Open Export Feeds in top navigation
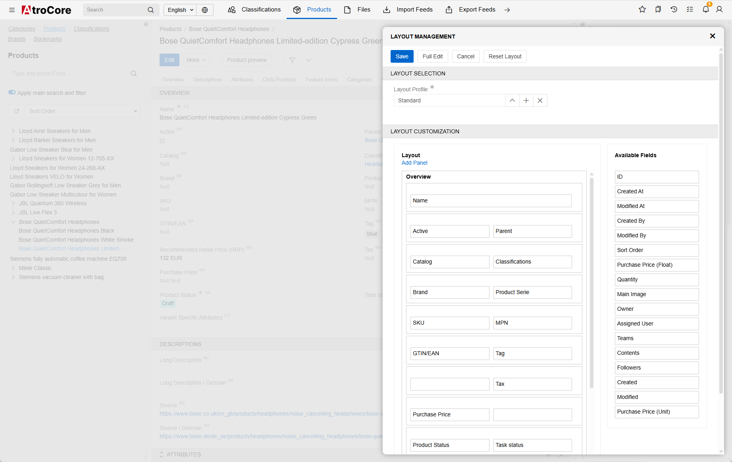This screenshot has width=732, height=462. coord(470,10)
